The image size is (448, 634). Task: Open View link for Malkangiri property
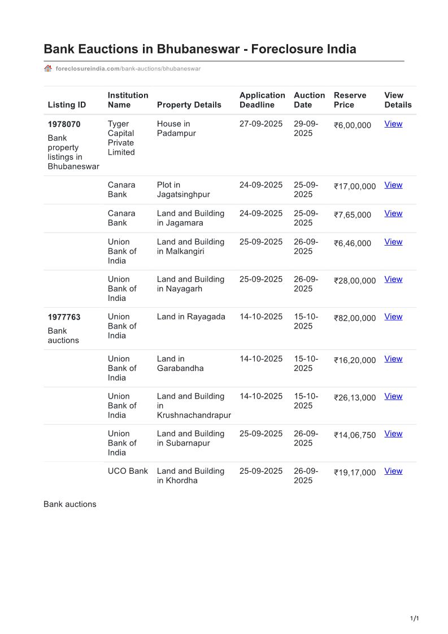393,242
